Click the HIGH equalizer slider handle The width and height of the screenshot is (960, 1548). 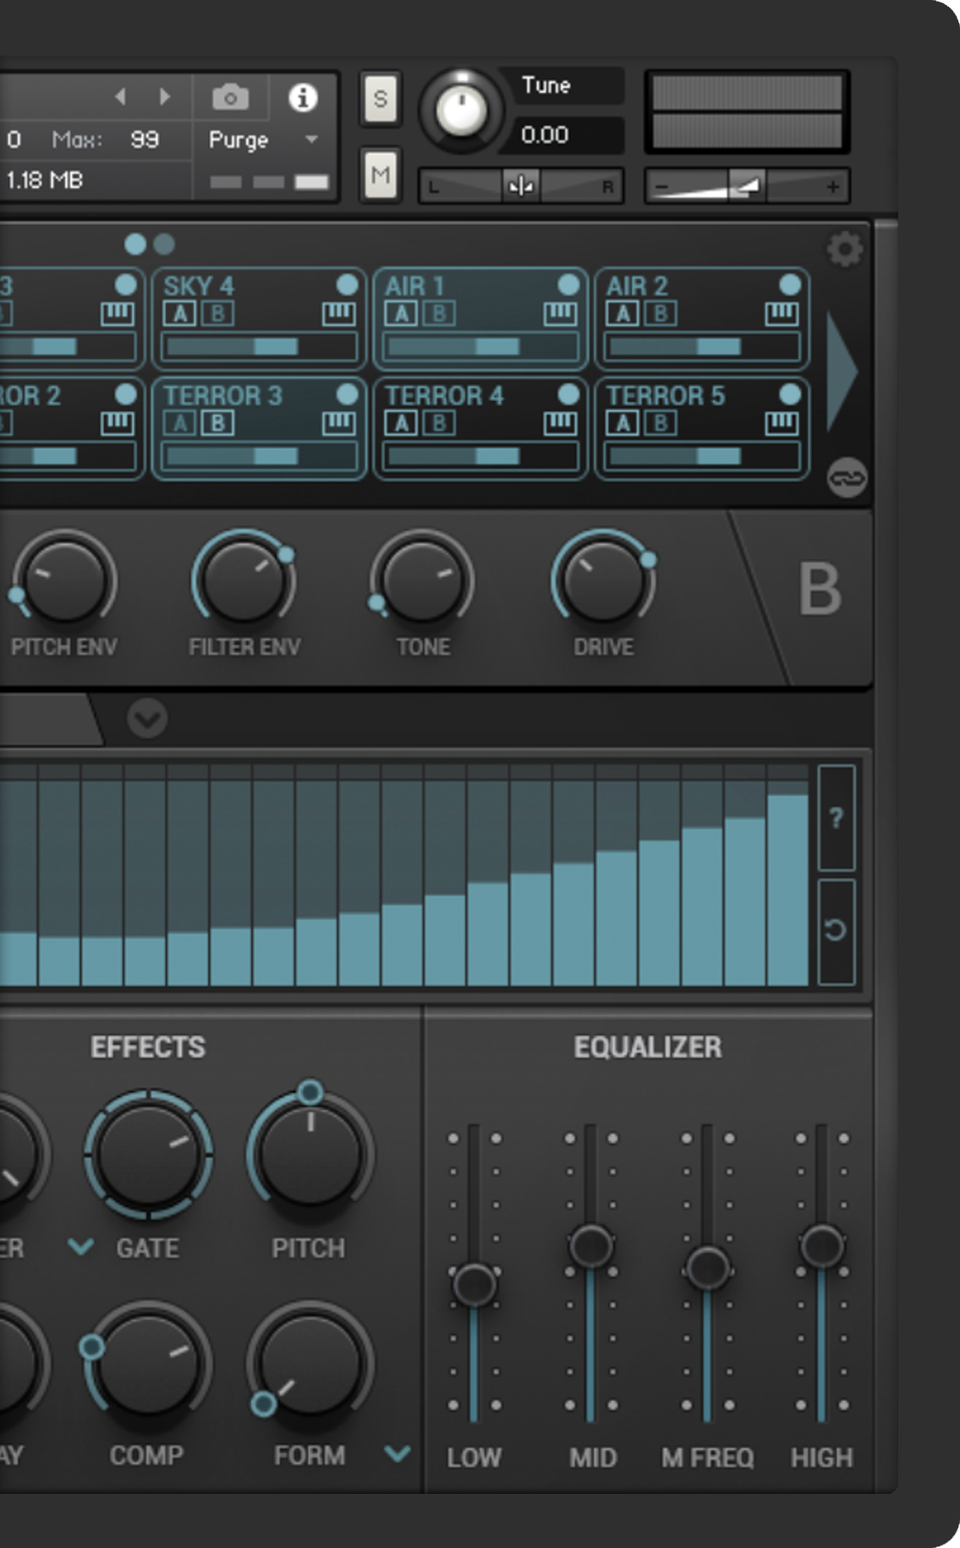(x=822, y=1245)
